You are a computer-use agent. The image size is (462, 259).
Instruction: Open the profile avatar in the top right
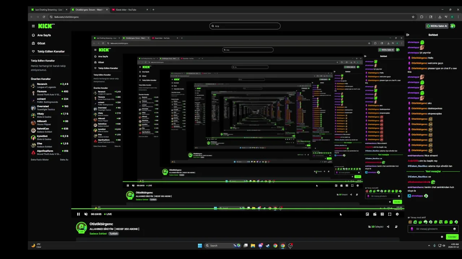tap(453, 26)
